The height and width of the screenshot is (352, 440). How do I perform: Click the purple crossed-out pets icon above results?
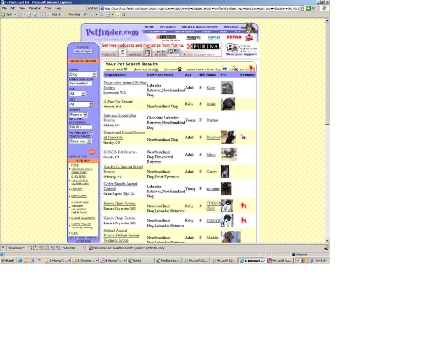click(x=235, y=69)
